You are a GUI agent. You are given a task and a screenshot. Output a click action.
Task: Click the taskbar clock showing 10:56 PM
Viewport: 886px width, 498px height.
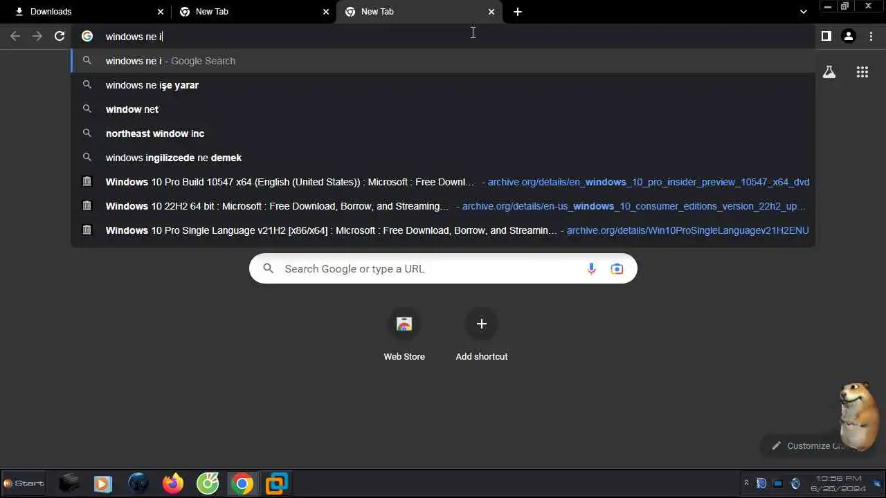[838, 483]
